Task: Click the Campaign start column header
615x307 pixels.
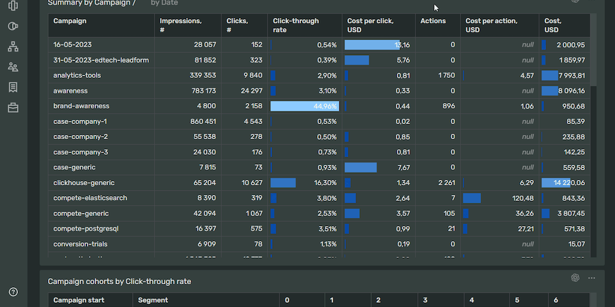Action: (79, 300)
